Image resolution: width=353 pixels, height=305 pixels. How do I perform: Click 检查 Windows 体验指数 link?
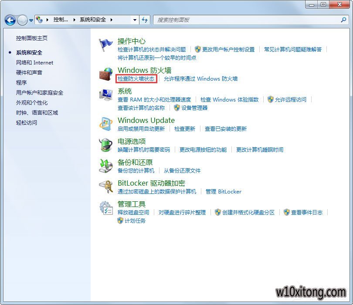pyautogui.click(x=229, y=99)
